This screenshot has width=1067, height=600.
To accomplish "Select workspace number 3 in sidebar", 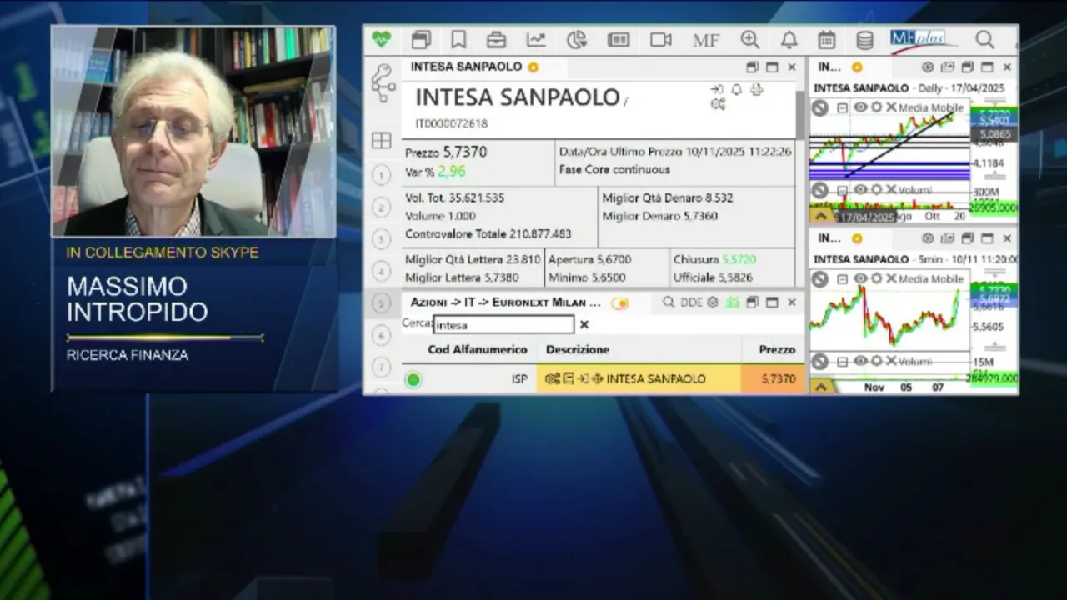I will (381, 239).
